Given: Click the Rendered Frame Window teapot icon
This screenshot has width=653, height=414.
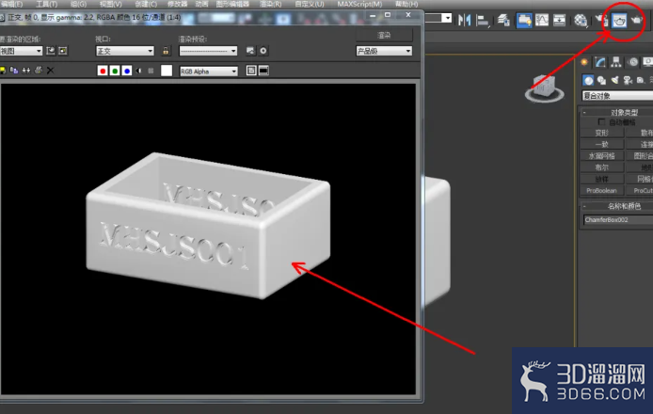Looking at the screenshot, I should 619,20.
